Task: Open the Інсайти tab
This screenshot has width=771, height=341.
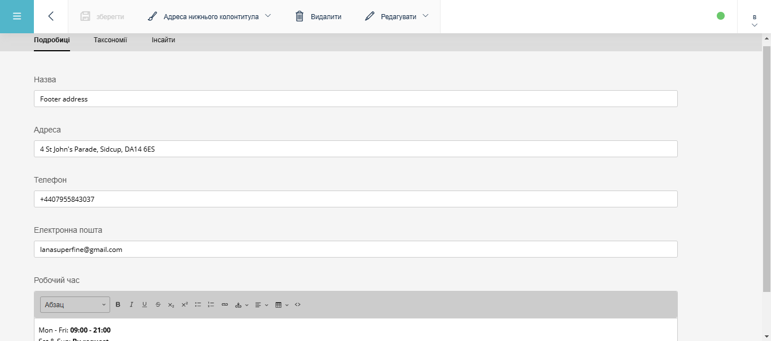Action: [x=163, y=40]
